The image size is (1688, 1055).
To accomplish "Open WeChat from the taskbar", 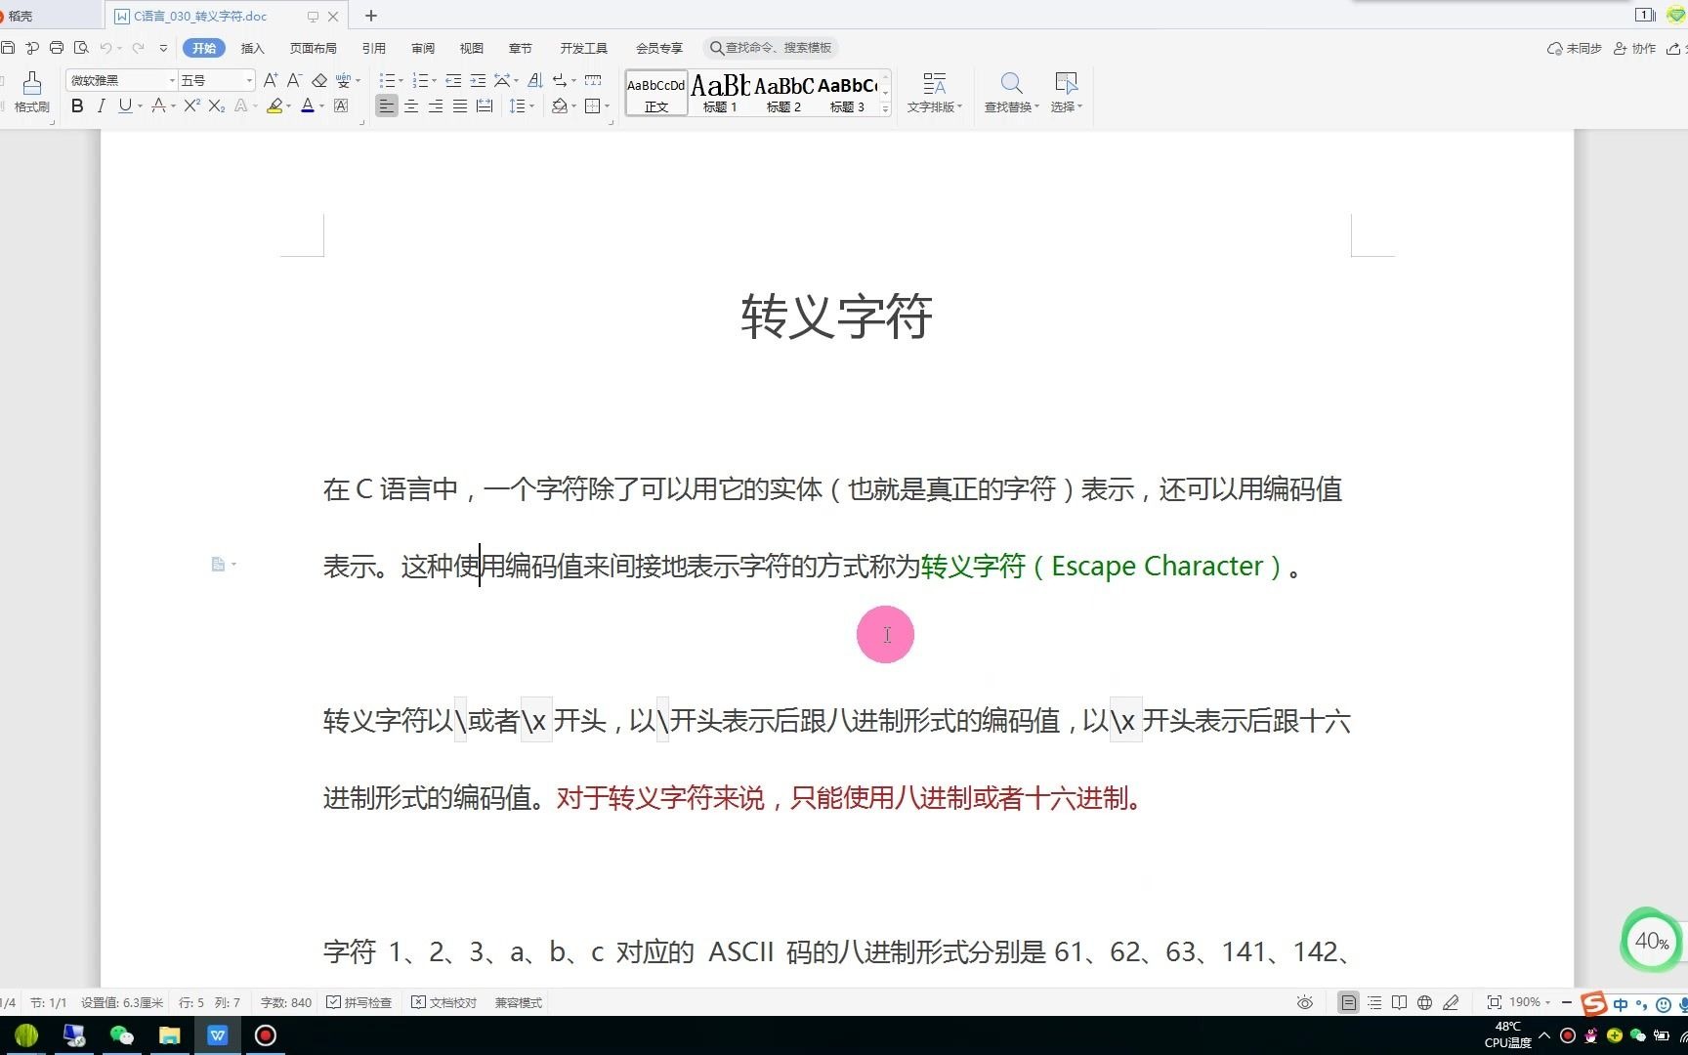I will [121, 1035].
